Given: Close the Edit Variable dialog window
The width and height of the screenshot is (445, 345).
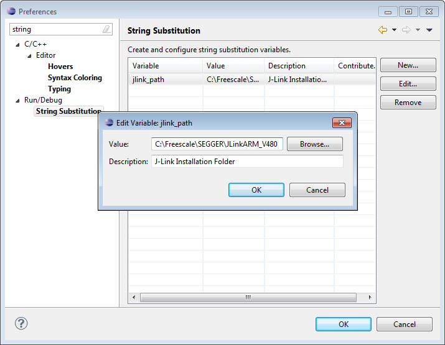Looking at the screenshot, I should coord(342,123).
